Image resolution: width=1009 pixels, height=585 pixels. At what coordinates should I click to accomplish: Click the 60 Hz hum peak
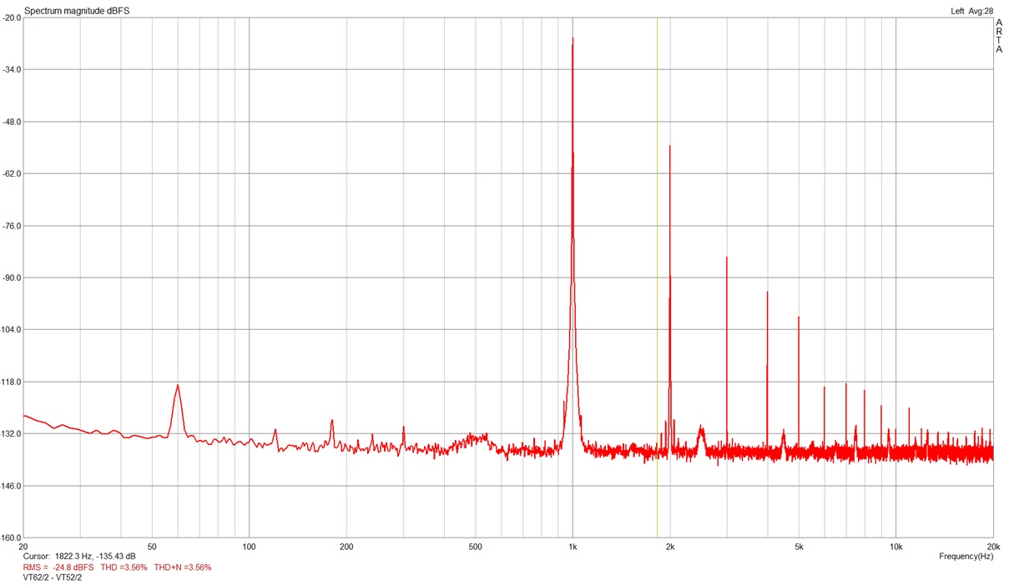pos(178,386)
